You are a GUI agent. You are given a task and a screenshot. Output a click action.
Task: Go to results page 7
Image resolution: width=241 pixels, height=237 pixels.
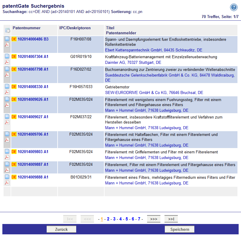click(x=139, y=219)
